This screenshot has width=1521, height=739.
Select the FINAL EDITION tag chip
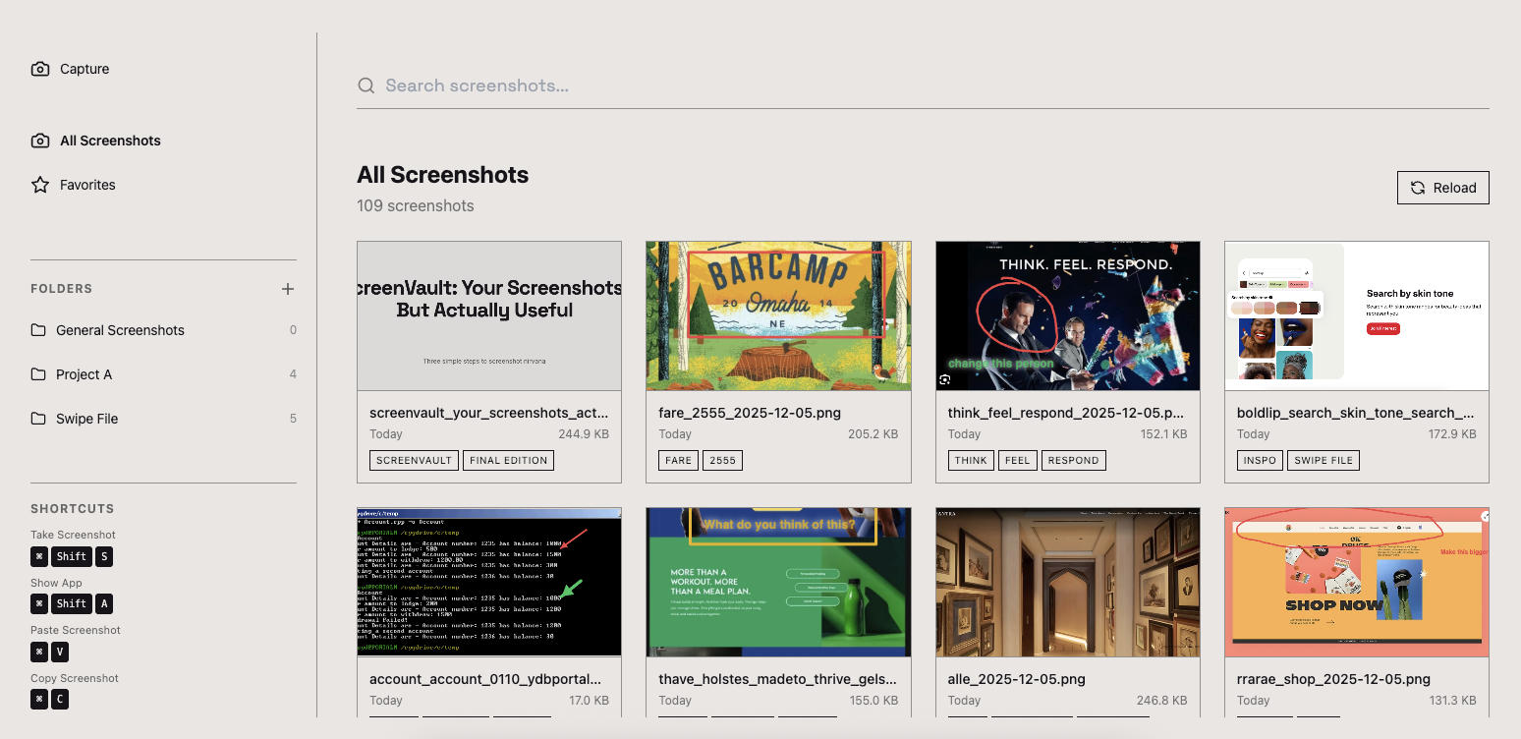coord(508,460)
